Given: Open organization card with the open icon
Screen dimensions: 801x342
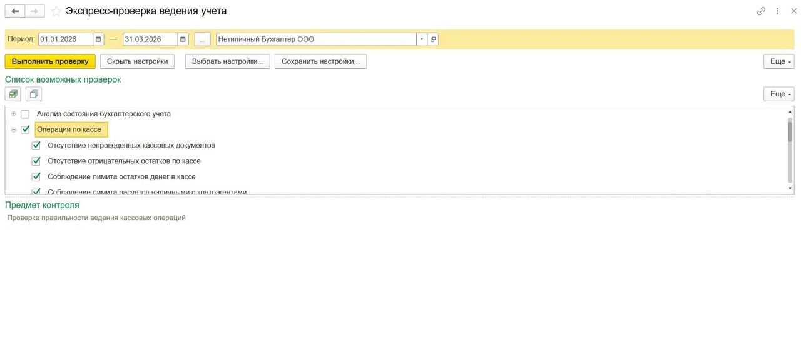Looking at the screenshot, I should point(433,39).
